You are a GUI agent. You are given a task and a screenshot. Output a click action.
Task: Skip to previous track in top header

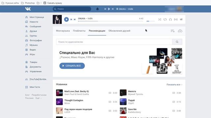tap(105, 9)
